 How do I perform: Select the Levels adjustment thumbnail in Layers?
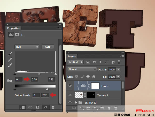[83, 86]
